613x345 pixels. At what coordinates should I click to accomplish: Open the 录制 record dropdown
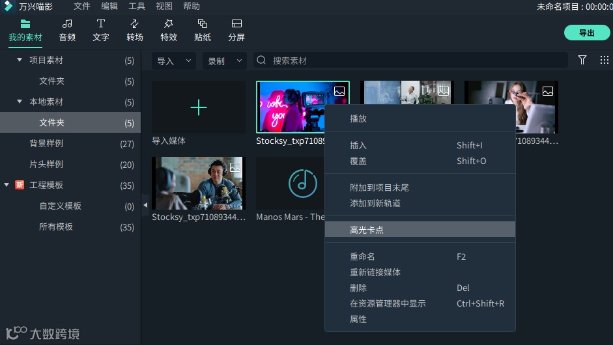(224, 61)
